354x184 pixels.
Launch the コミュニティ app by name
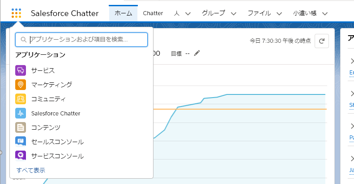click(48, 99)
